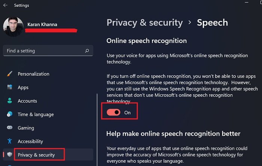This screenshot has height=166, width=262.
Task: Click the Accounts person icon
Action: coord(10,101)
